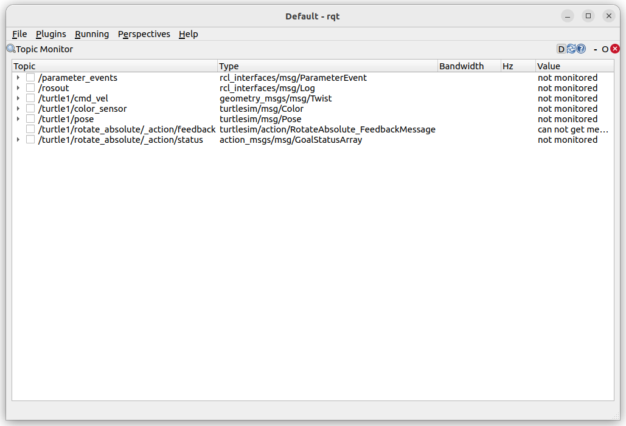Click the rcl_interfaces/msg/ParameterEvent type cell
The image size is (626, 426).
point(293,78)
